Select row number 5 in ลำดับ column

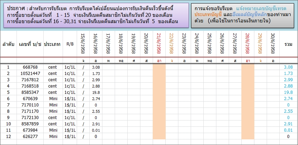(8, 92)
